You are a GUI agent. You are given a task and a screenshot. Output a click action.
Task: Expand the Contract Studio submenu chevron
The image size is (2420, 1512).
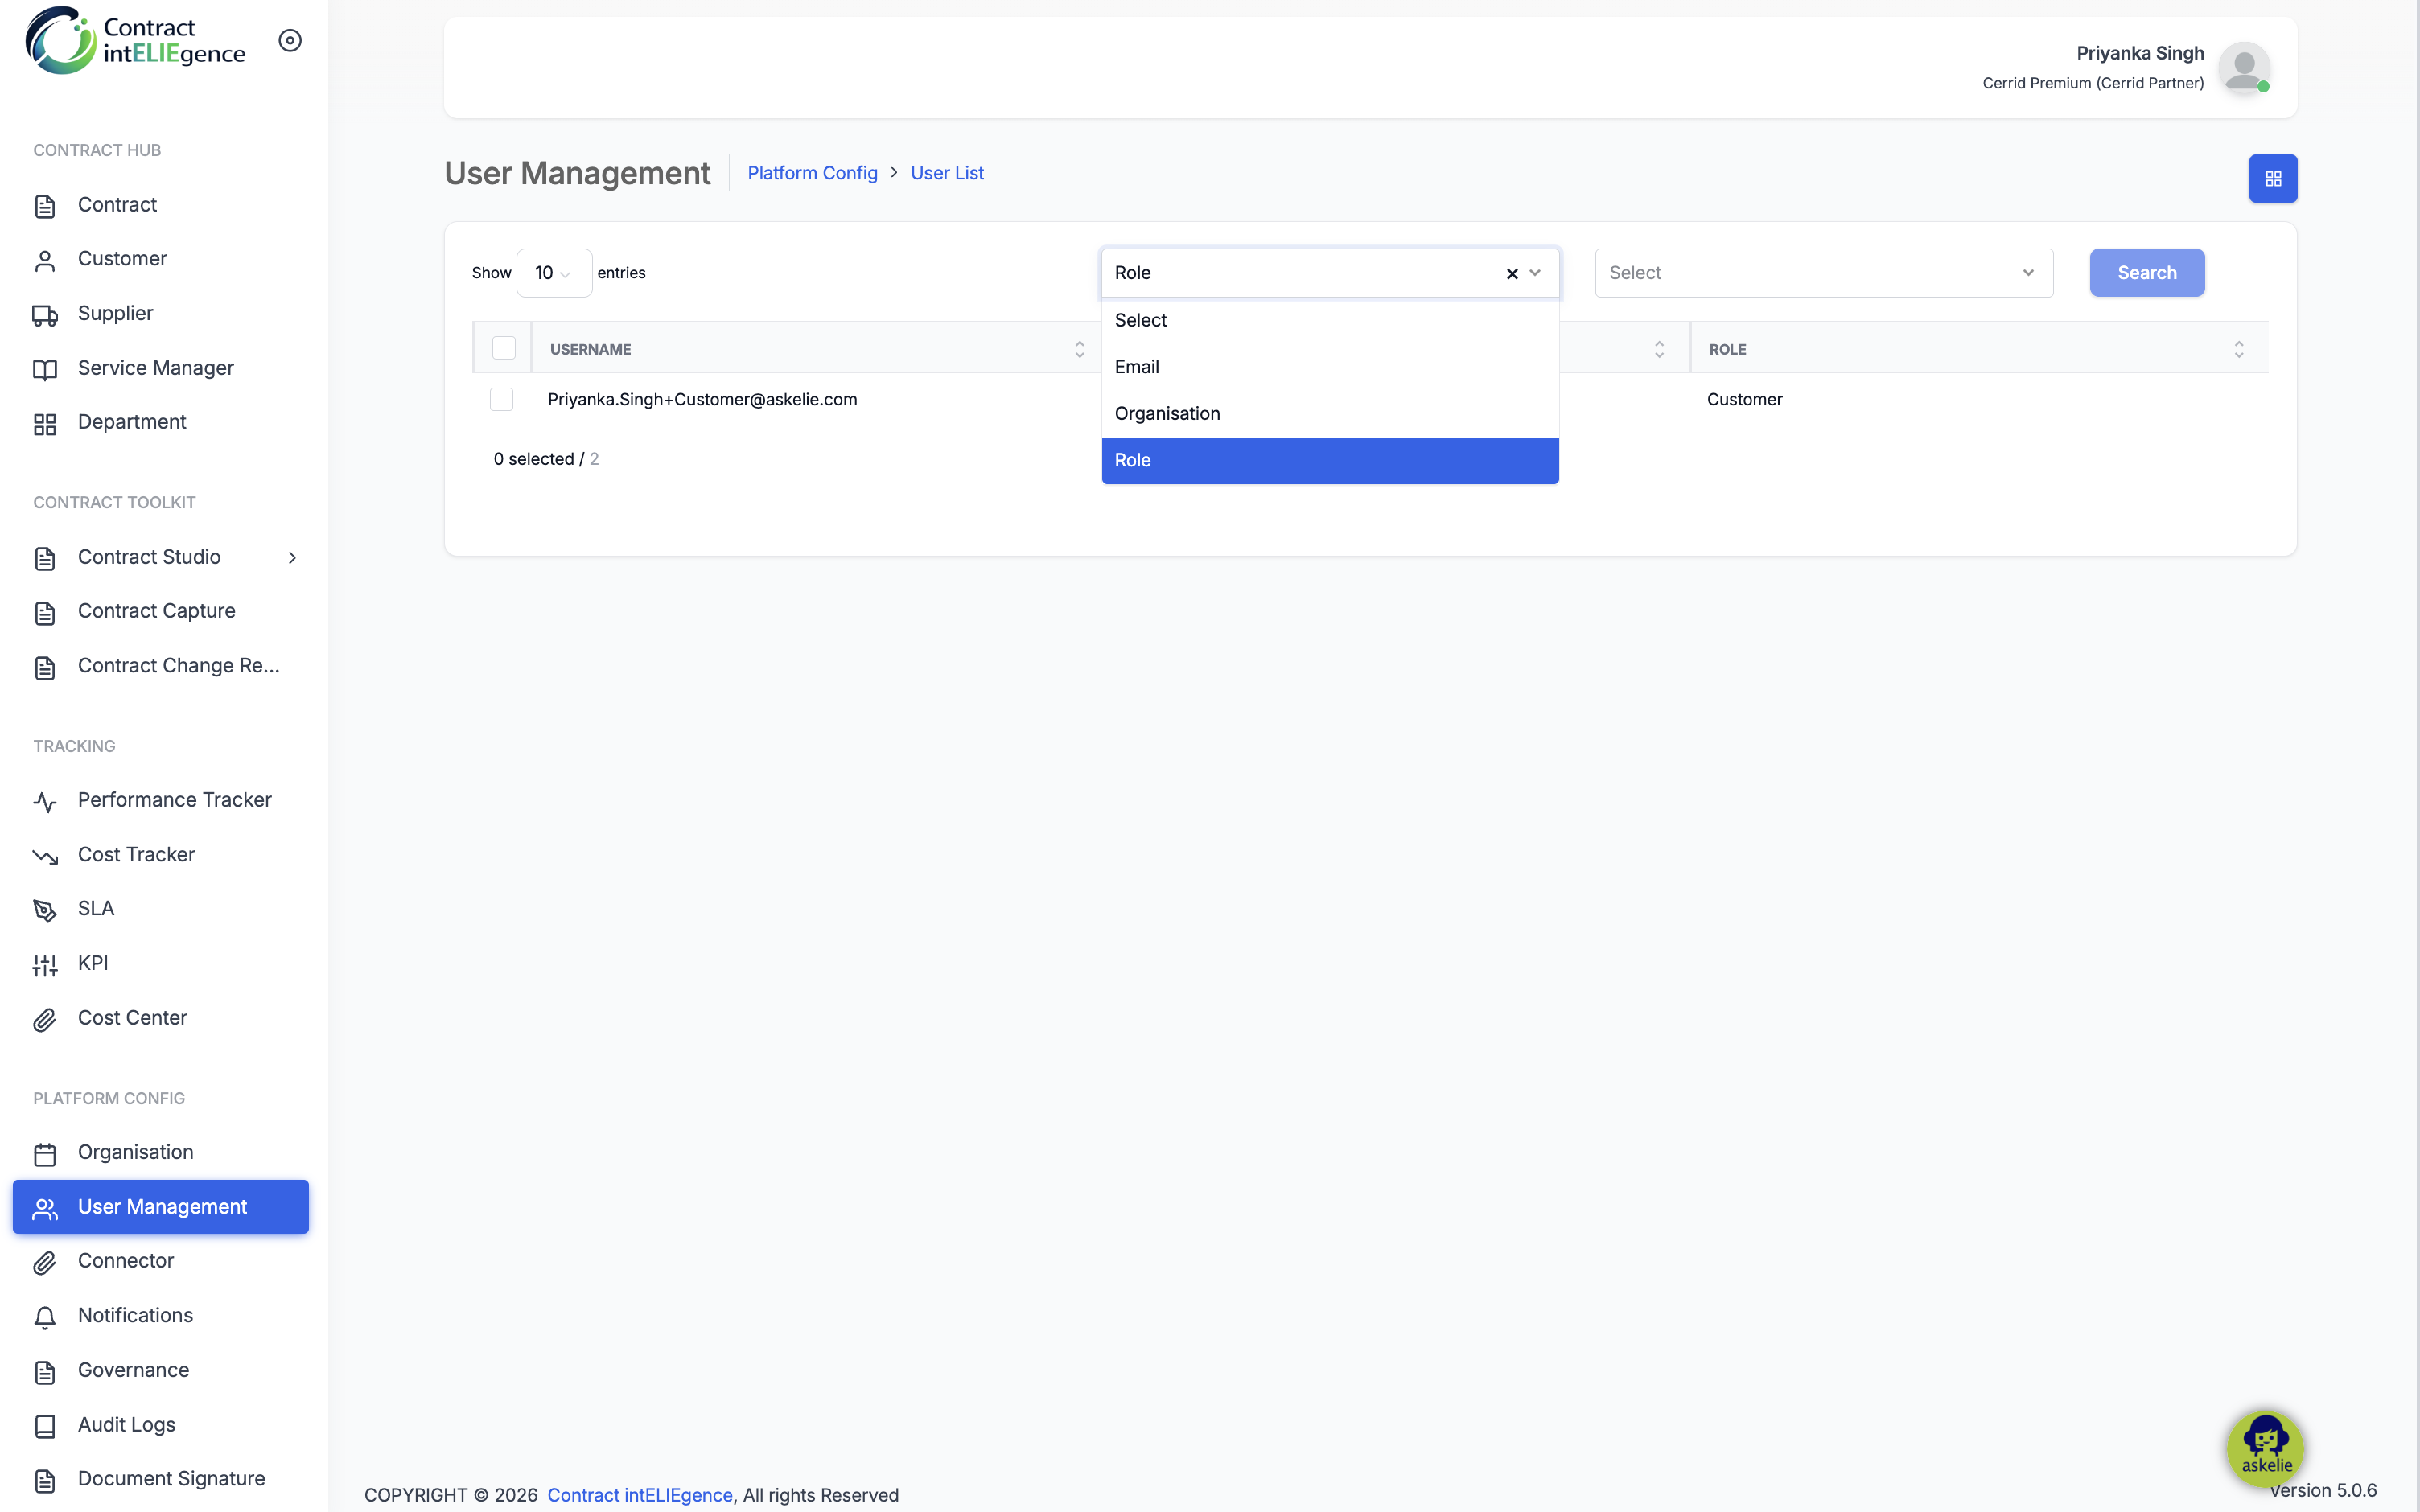pyautogui.click(x=292, y=558)
